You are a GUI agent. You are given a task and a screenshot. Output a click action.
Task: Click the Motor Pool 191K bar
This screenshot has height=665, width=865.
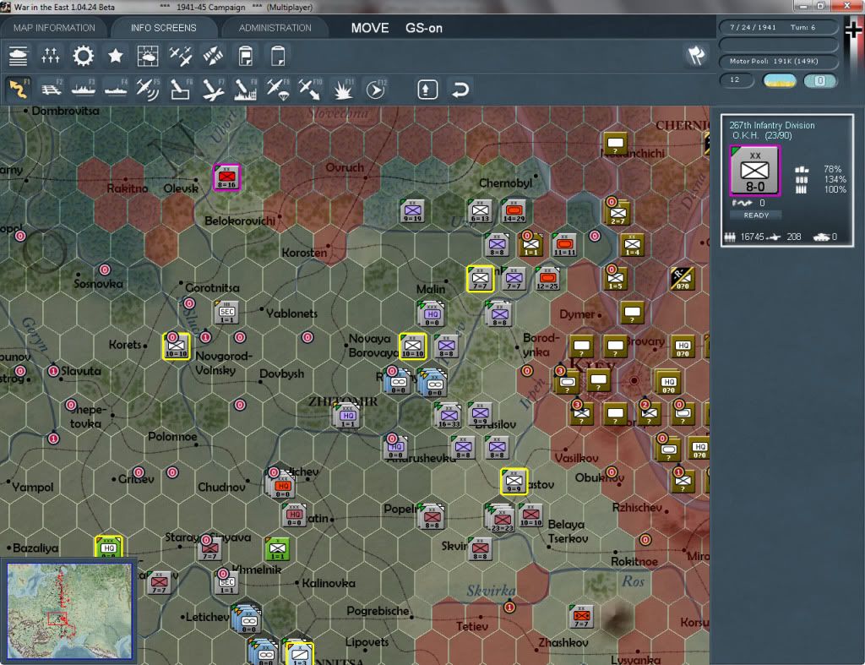[778, 61]
